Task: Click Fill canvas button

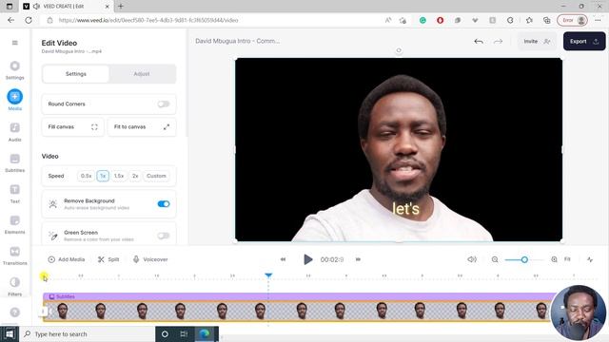Action: [72, 126]
